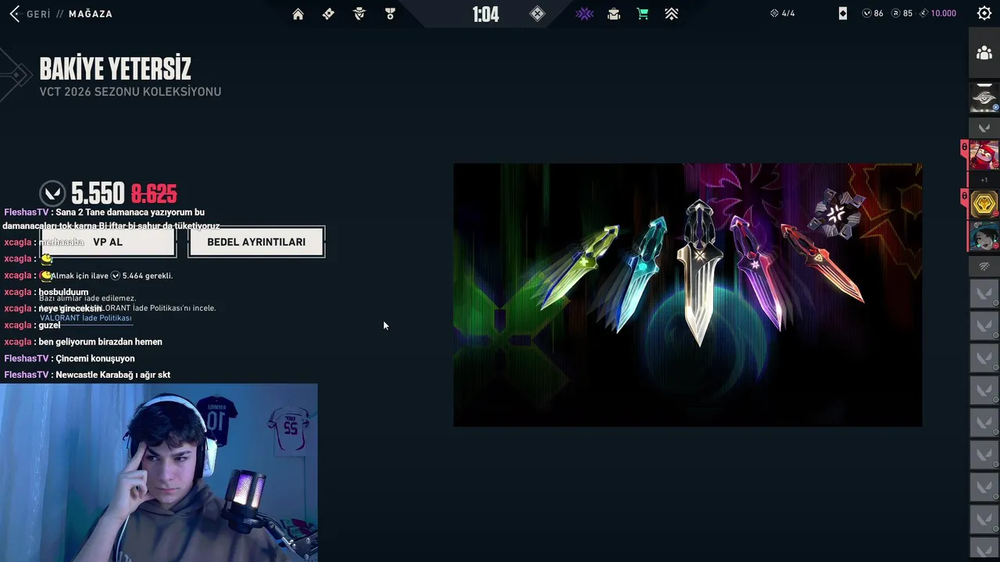Click the BAKİYE YETERSİZ heading
The image size is (1000, 562).
pyautogui.click(x=115, y=69)
